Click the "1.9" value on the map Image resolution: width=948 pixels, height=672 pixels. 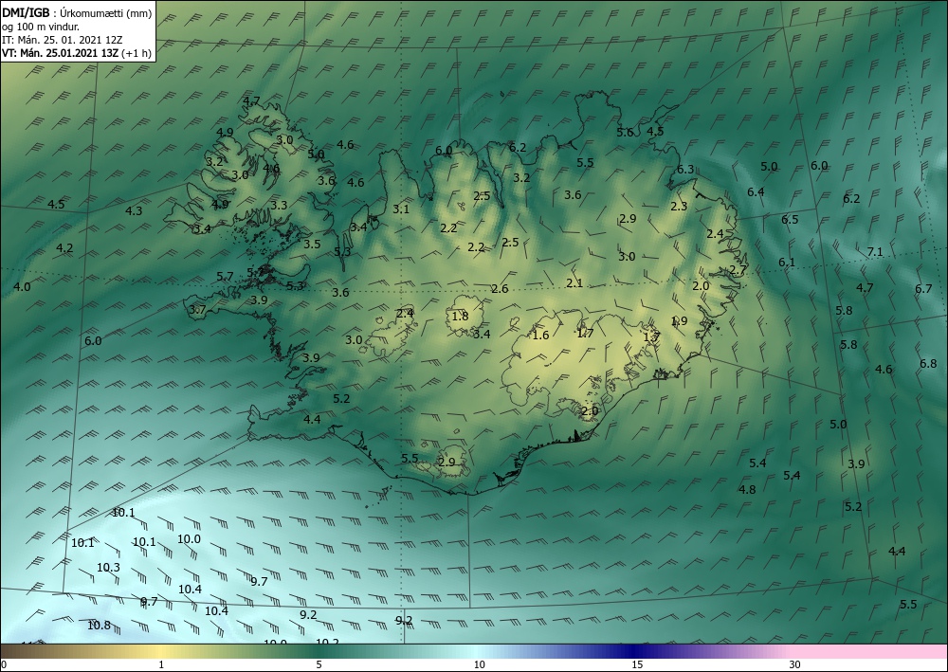point(679,321)
